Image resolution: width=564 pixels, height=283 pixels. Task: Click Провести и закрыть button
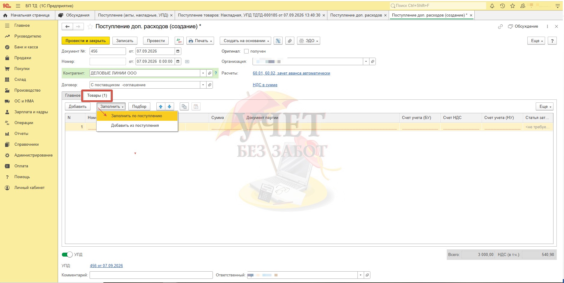(x=86, y=41)
